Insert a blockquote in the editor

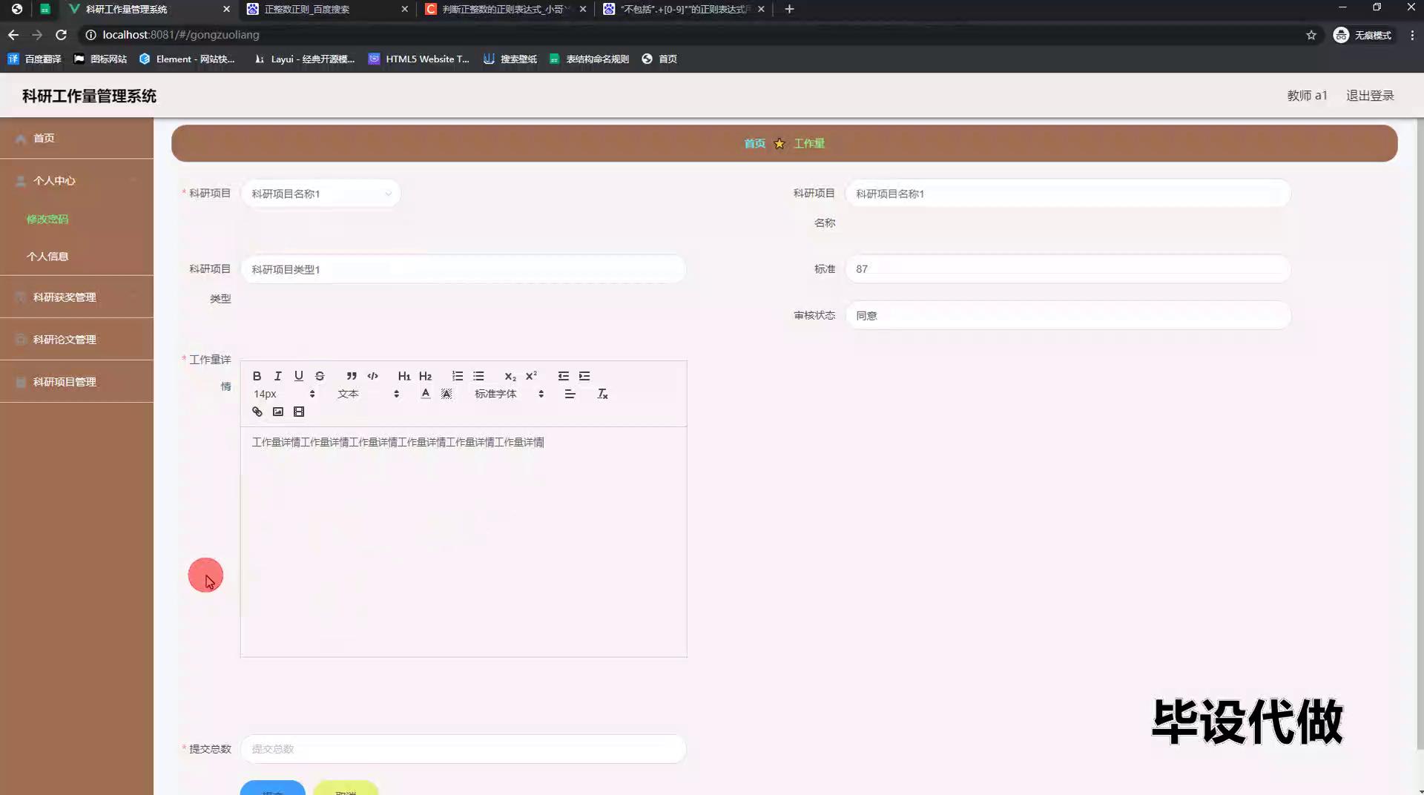pos(352,376)
